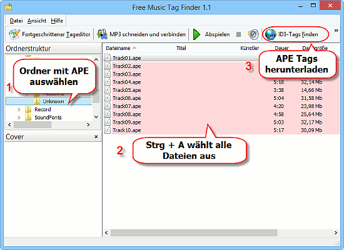Click the file icon beside Track07.ape
Image resolution: width=344 pixels, height=250 pixels.
tap(108, 106)
